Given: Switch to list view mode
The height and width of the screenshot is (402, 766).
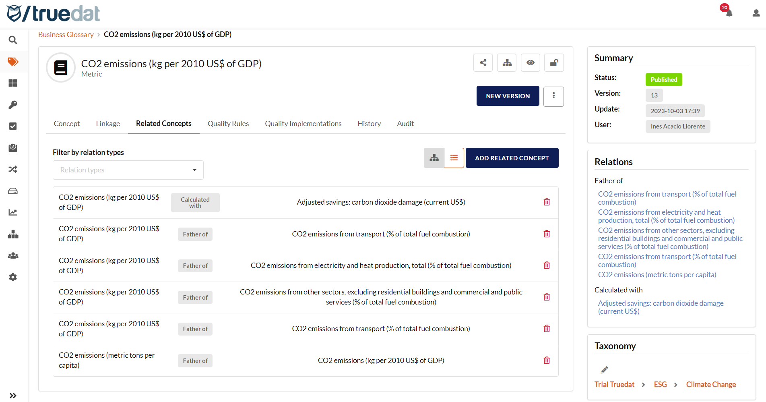Looking at the screenshot, I should [454, 158].
